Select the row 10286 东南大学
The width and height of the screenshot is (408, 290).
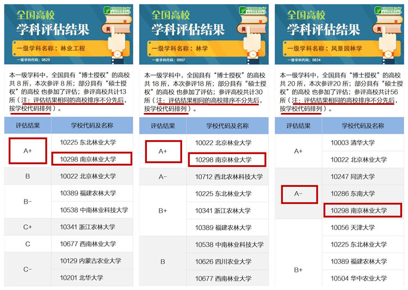click(x=353, y=193)
